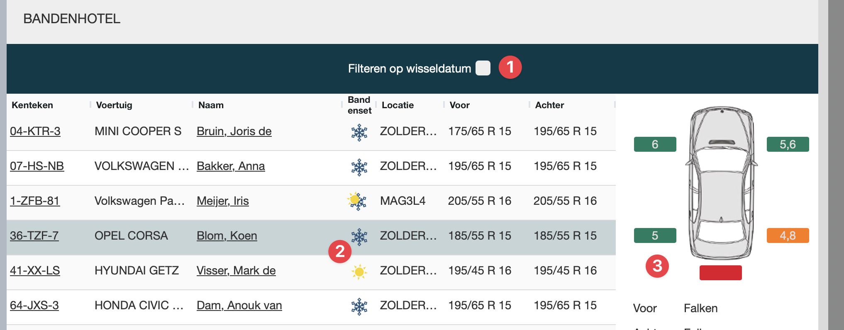Screen dimensions: 844x330
Task: Click the snowflake icon in Bakker, Anna row
Action: tap(359, 167)
